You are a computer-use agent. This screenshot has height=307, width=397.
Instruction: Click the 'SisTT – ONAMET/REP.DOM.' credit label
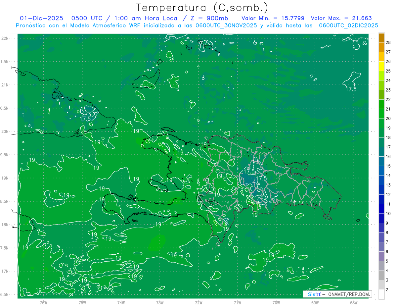pos(337,294)
